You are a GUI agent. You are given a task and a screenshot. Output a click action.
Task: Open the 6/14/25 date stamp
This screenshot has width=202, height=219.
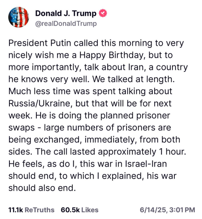click(153, 210)
